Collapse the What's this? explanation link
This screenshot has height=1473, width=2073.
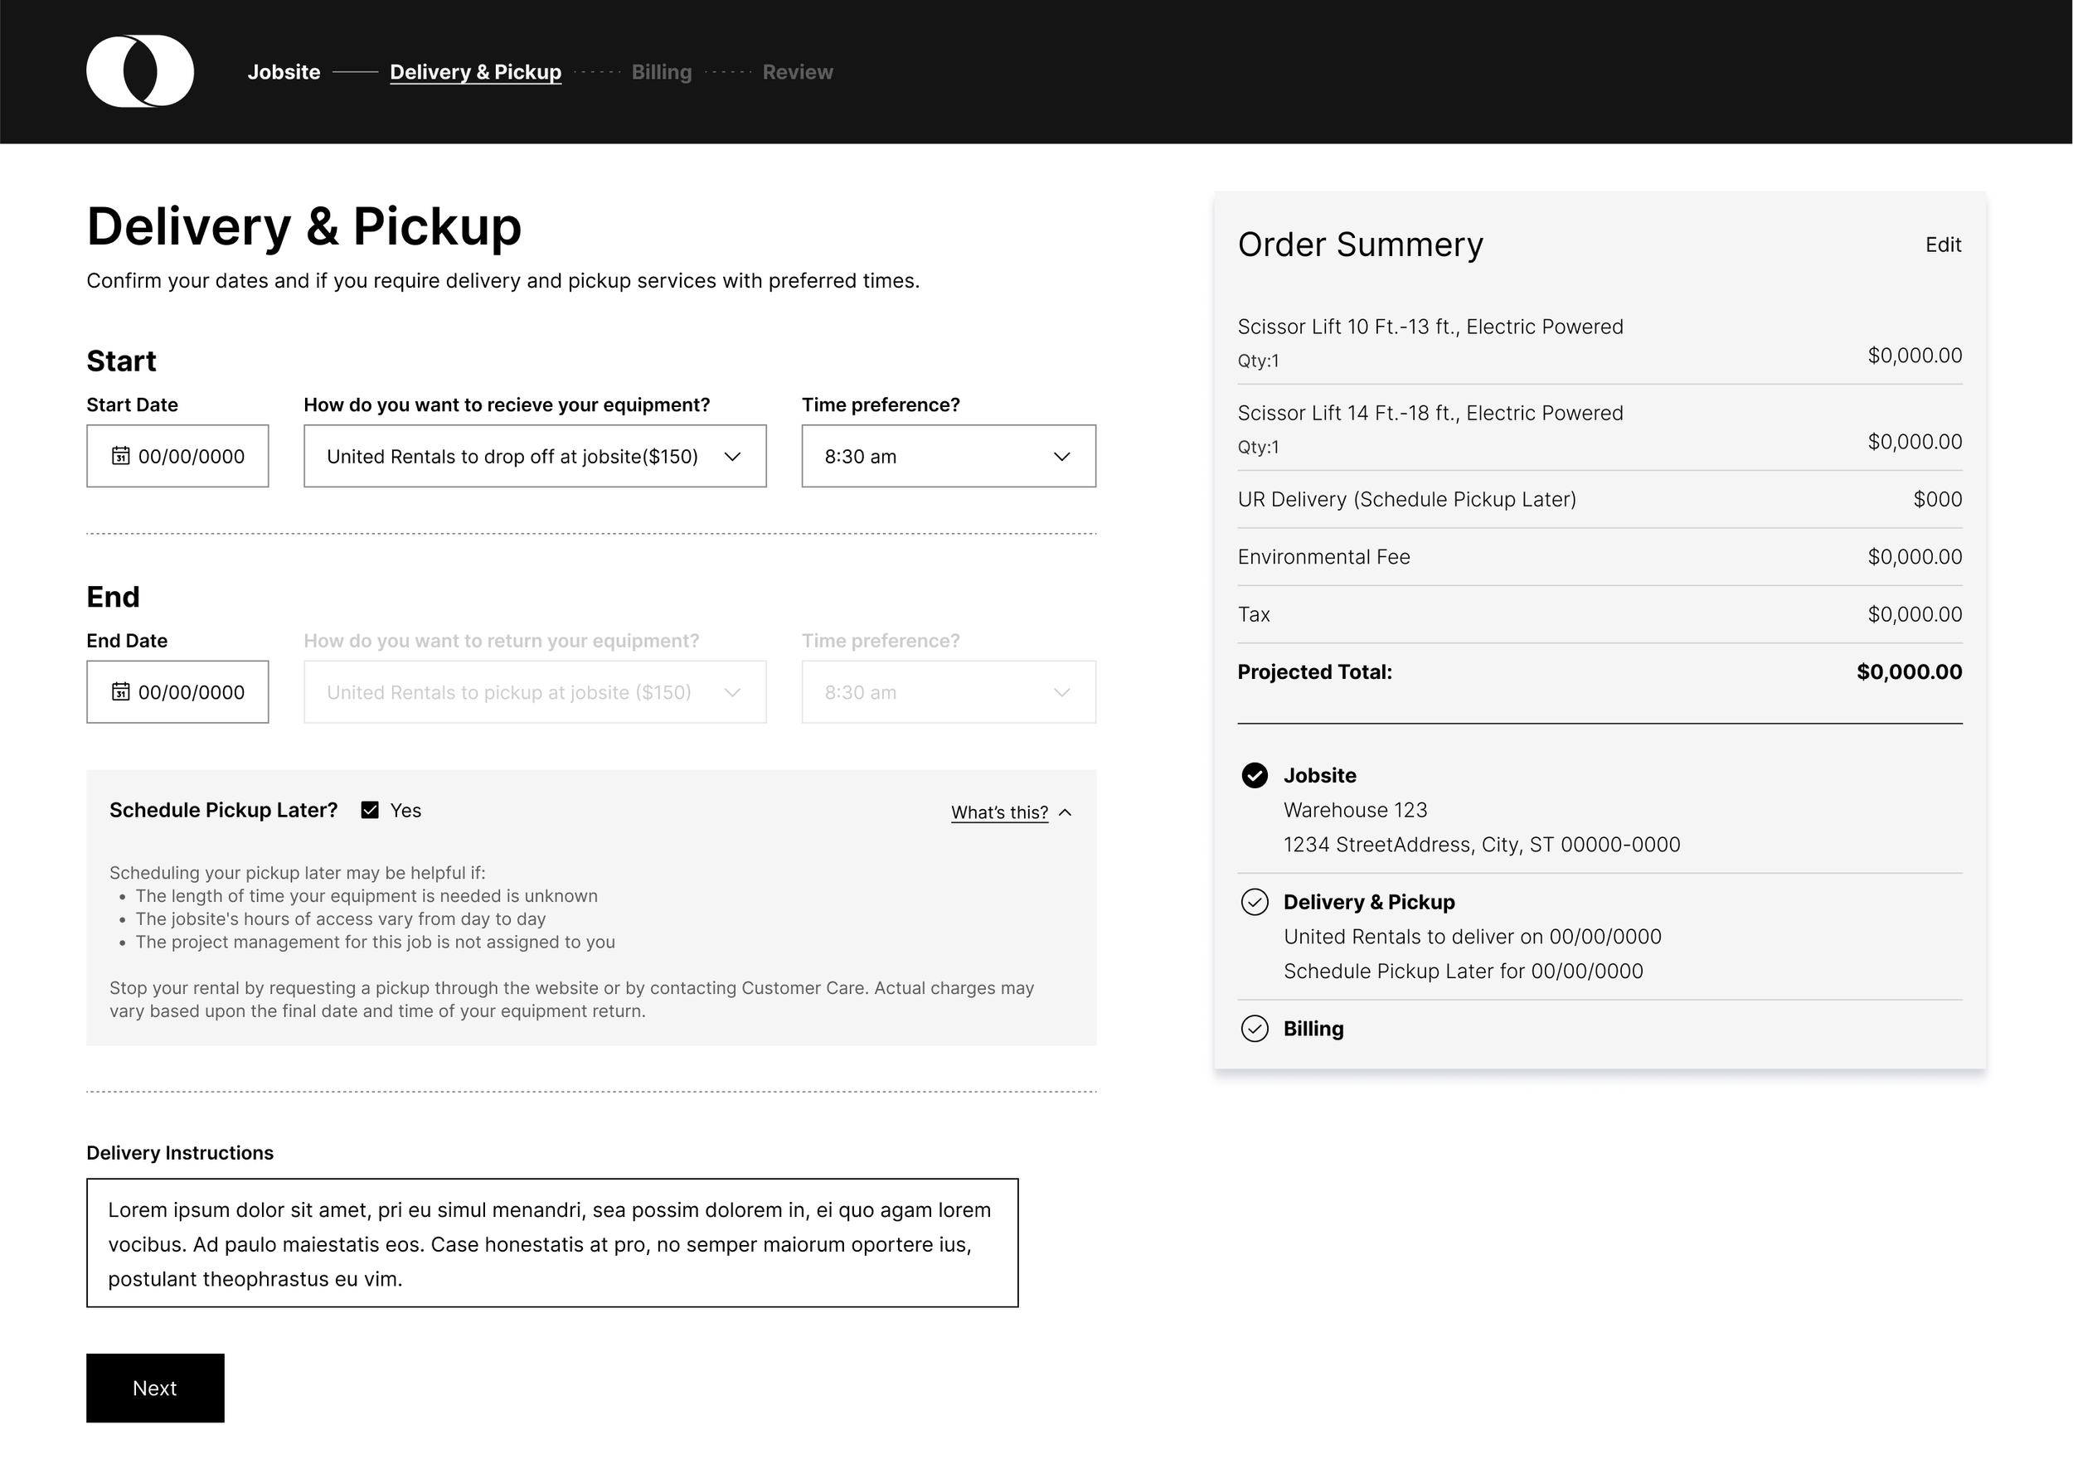999,812
